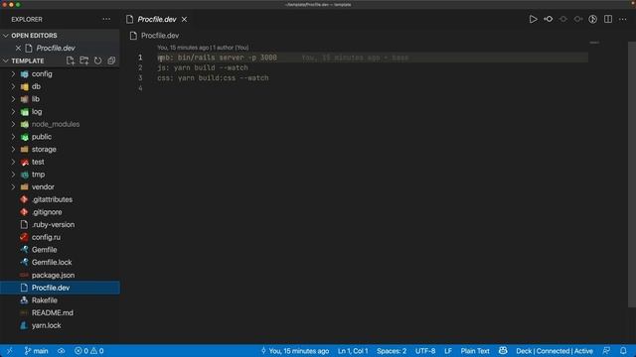Expand the node_modules folder
Screen dimensions: 636x357
[60, 124]
